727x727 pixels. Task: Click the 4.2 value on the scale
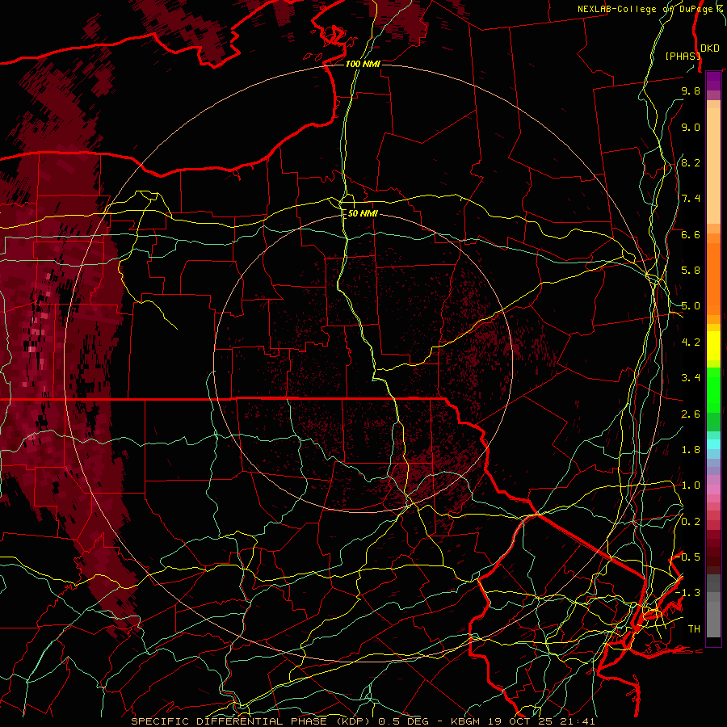coord(691,342)
